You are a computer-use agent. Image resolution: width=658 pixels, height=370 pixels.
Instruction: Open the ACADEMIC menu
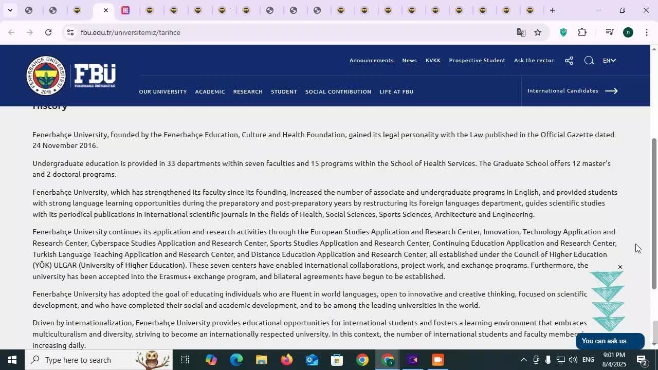[x=210, y=91]
